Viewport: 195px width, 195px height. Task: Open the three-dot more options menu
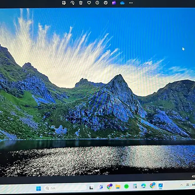[x=131, y=3]
